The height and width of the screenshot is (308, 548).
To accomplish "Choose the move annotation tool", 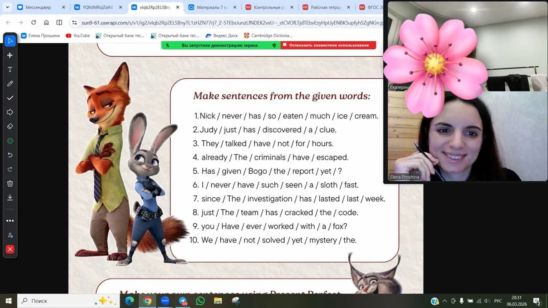I will [x=10, y=55].
